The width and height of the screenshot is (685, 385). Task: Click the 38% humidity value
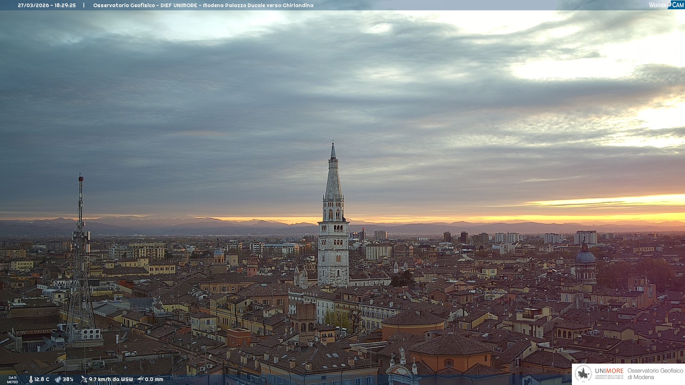(68, 379)
